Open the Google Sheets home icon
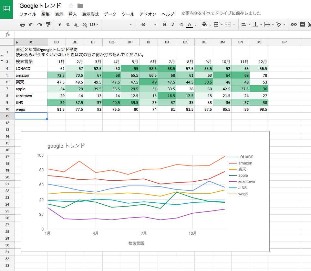Viewport: 311px width, 271px height. [6, 9]
